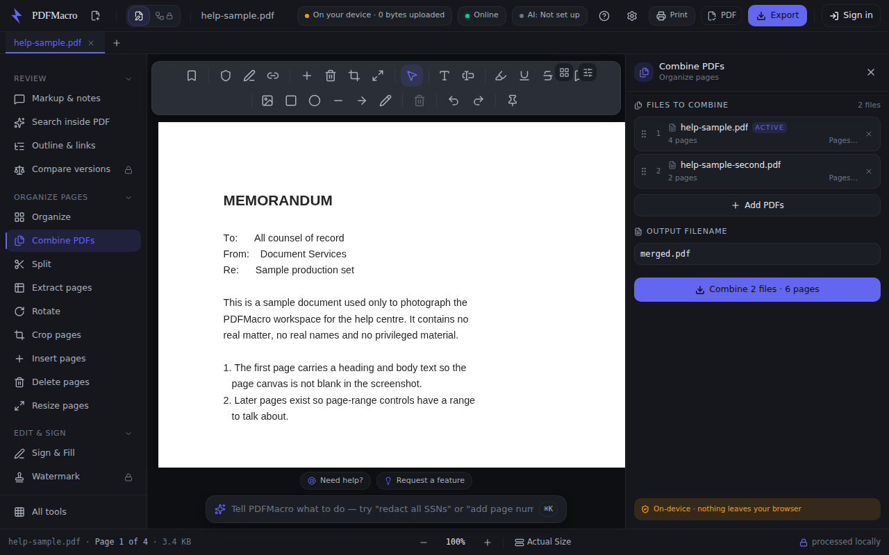This screenshot has width=889, height=555.
Task: Select the pointer cursor tool
Action: click(x=412, y=76)
